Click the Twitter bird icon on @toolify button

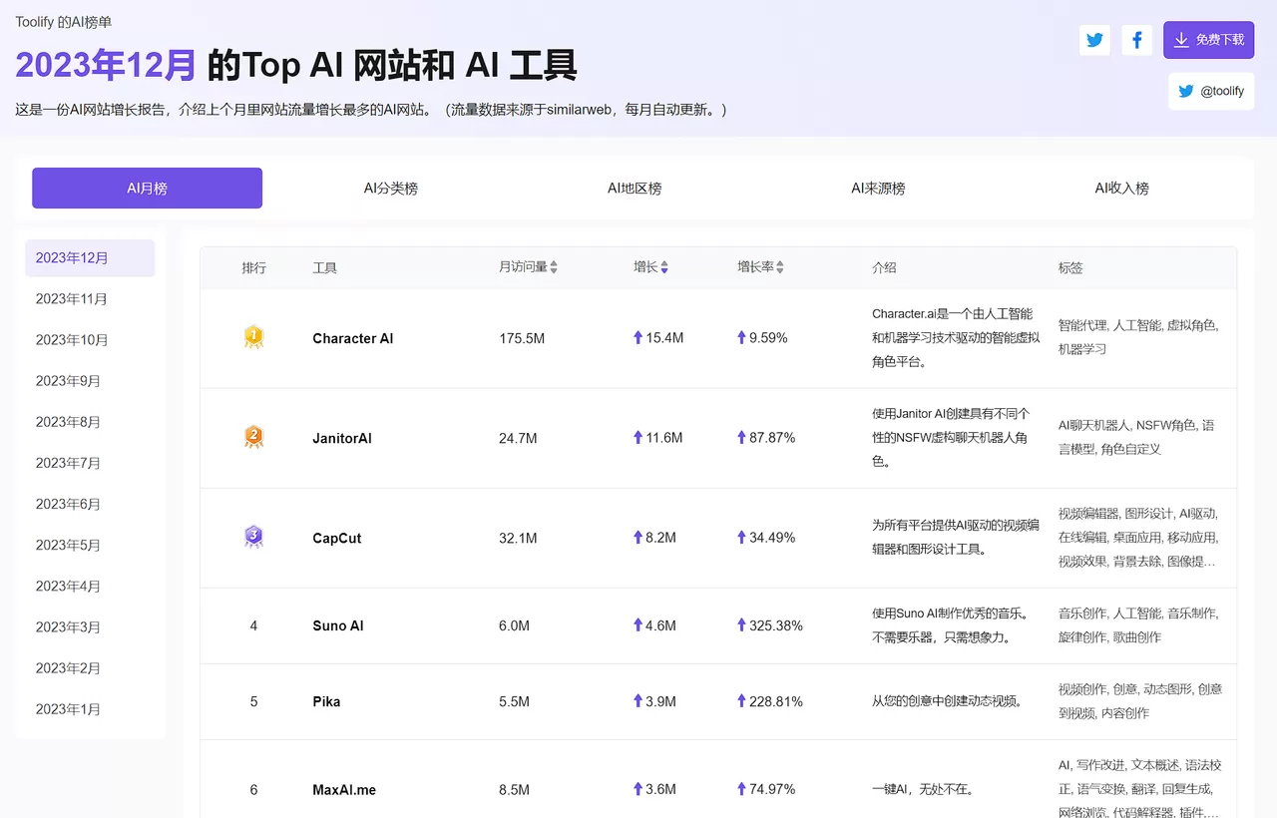pos(1185,90)
